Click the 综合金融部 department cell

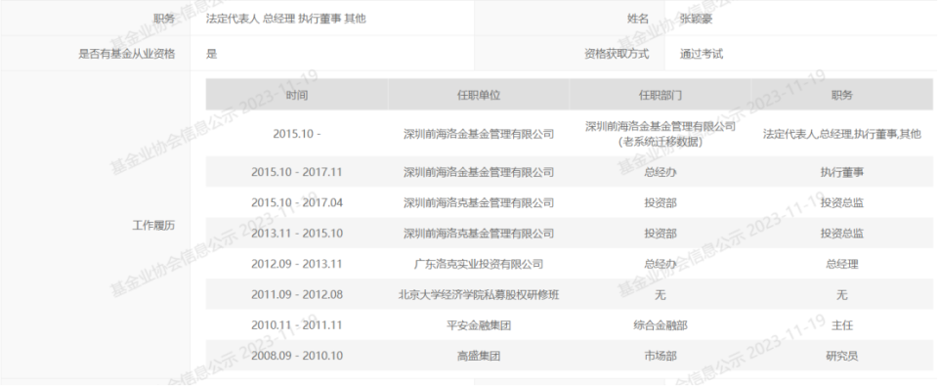point(661,325)
